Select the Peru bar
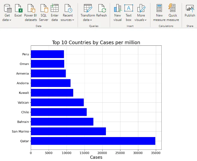 tap(47, 54)
